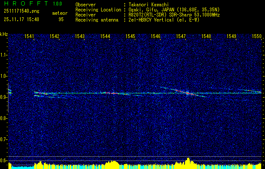This screenshot has width=265, height=169.
Task: Click the Receiving antenna label
Action: pyautogui.click(x=97, y=20)
